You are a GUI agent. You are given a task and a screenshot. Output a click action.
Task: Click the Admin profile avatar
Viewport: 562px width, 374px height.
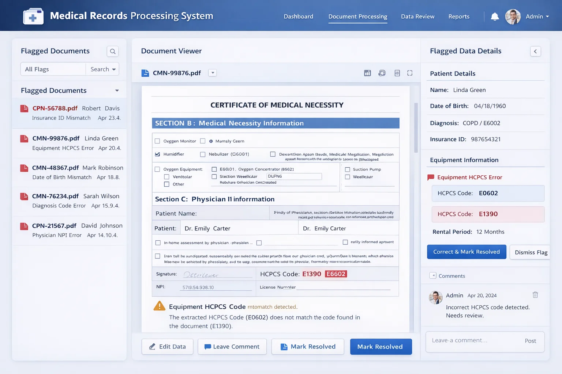click(513, 16)
